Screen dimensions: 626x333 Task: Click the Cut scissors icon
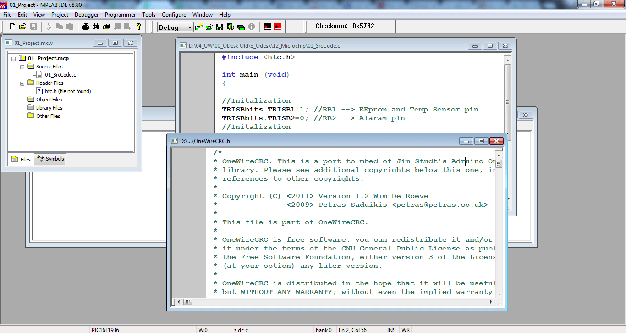click(49, 27)
